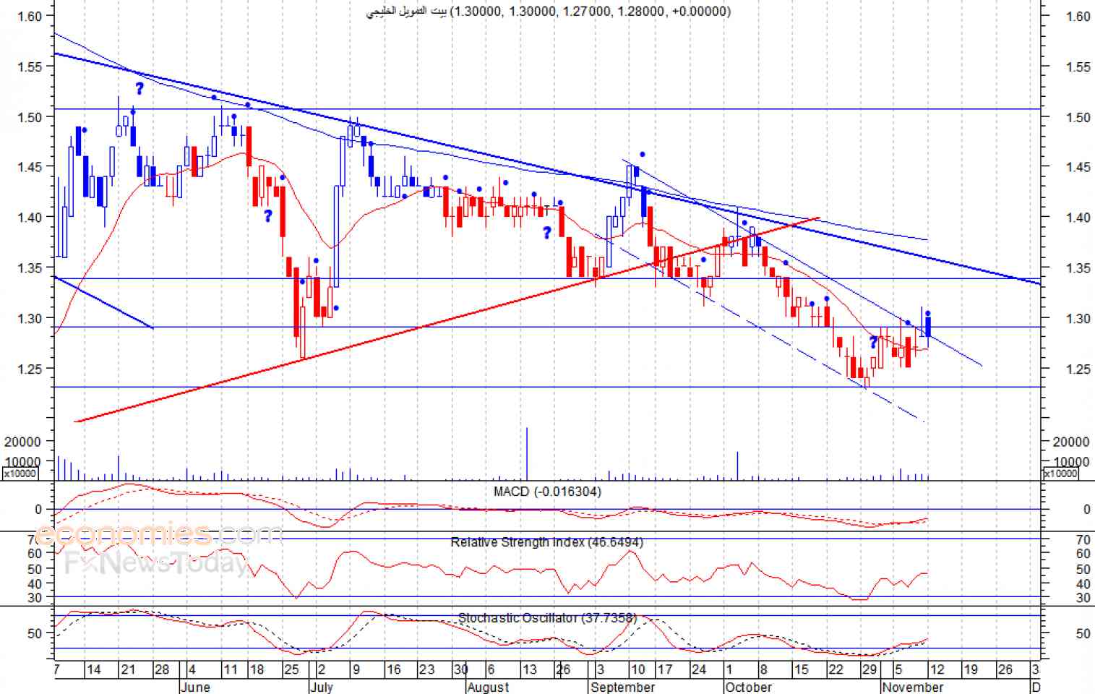Click the August month label on time axis

[x=488, y=687]
